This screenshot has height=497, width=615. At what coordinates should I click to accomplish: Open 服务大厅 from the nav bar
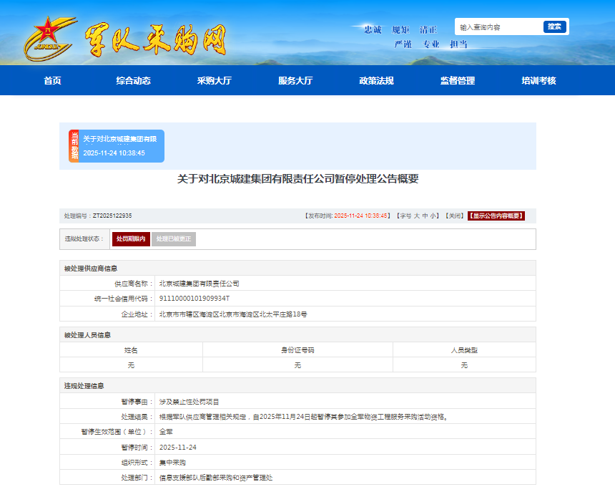pyautogui.click(x=295, y=81)
